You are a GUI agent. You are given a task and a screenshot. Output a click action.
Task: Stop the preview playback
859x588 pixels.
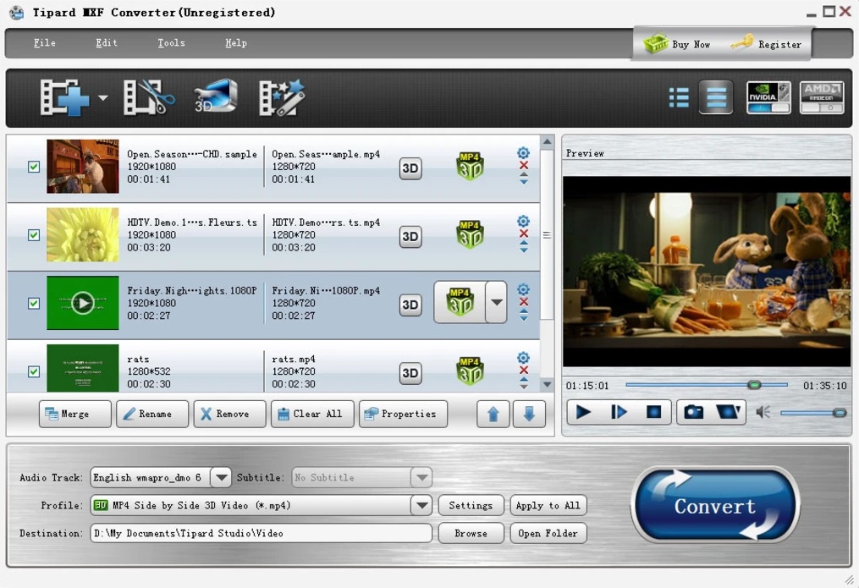pos(653,412)
